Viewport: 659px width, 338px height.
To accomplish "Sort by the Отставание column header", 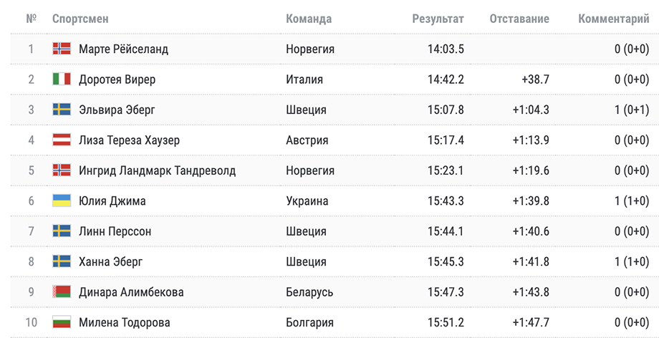I will (519, 19).
